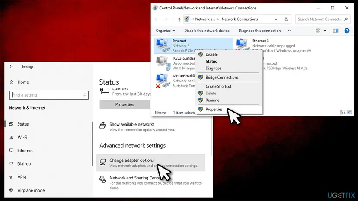
Task: Select Rename in the context menu
Action: 212,100
